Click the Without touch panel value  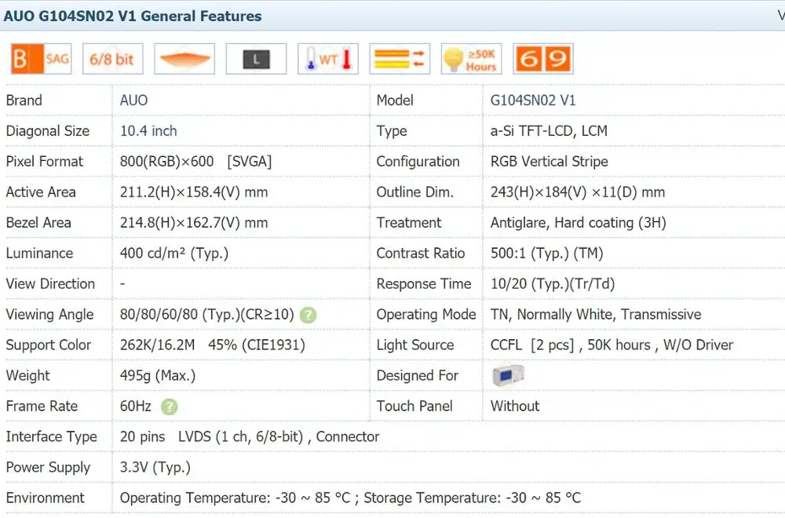click(x=515, y=406)
